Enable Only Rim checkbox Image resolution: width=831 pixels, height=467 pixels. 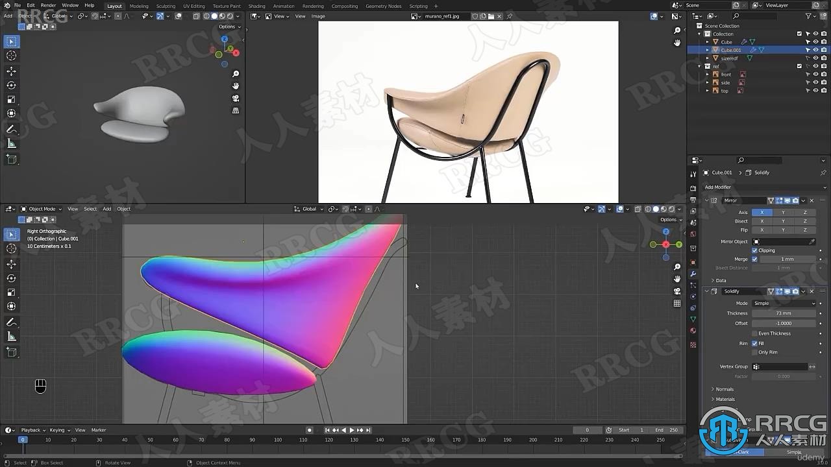coord(754,352)
